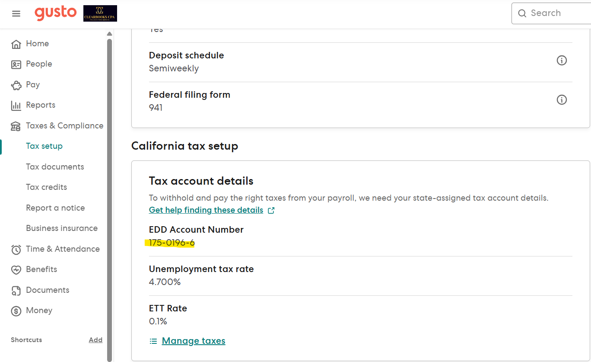Select Tax documents submenu item

[55, 167]
